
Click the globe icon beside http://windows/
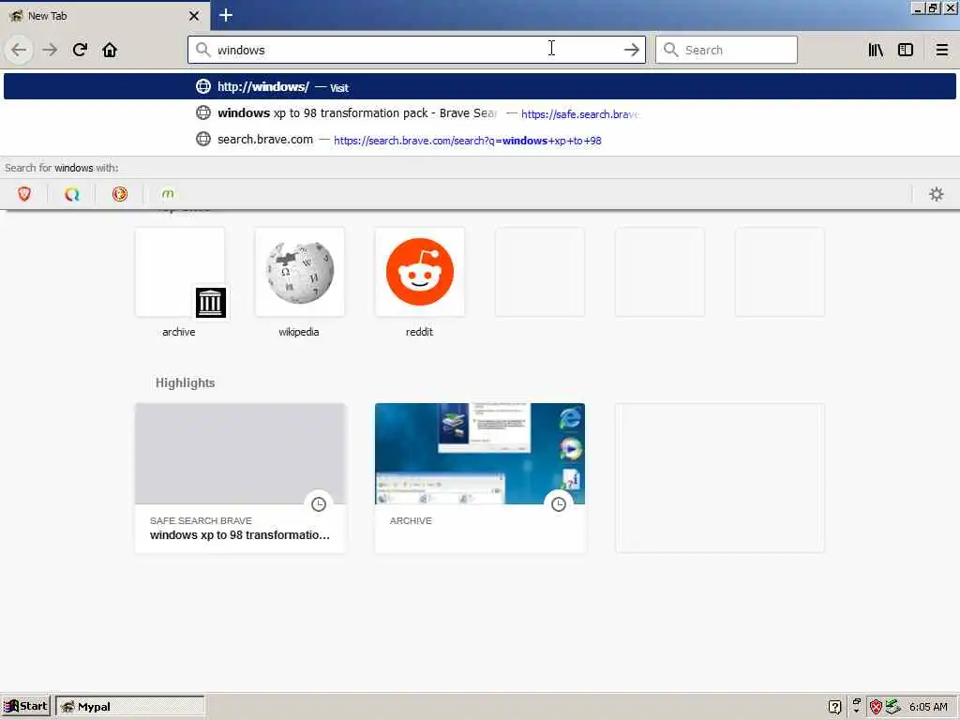tap(203, 86)
